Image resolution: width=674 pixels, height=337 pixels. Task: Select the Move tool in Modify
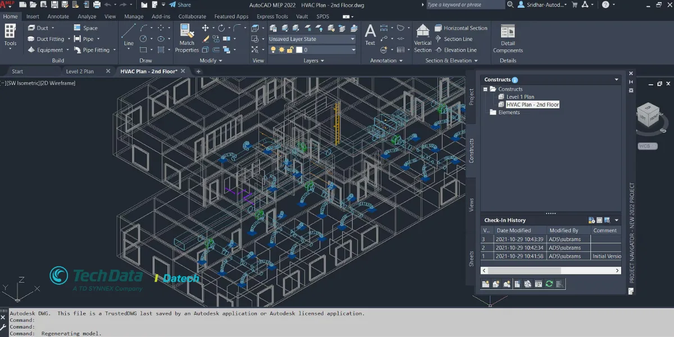pyautogui.click(x=206, y=28)
